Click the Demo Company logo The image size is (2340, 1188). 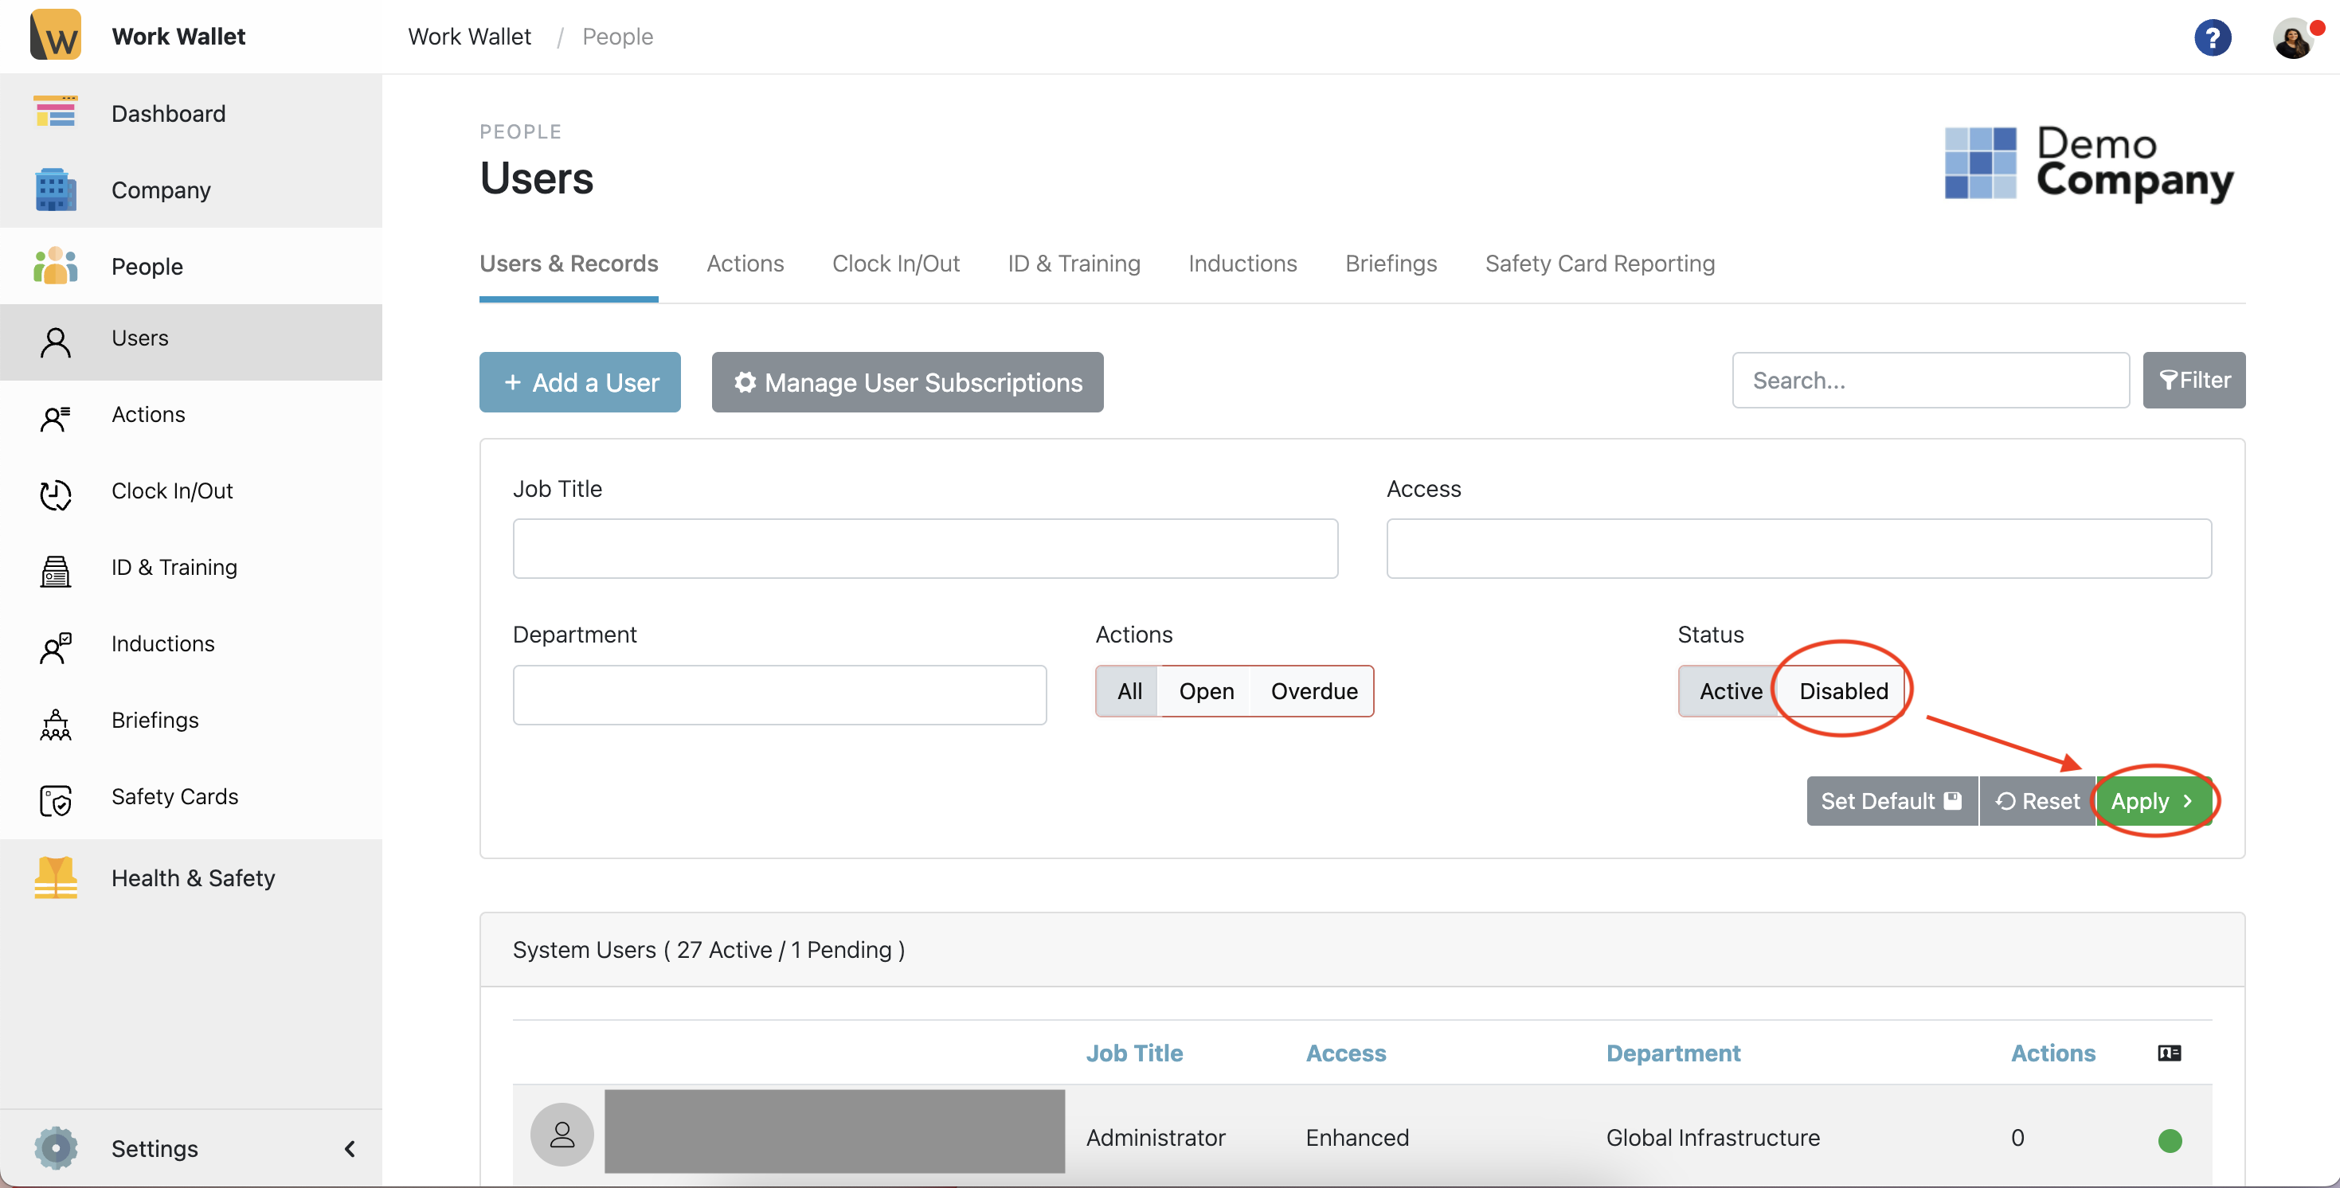coord(2089,164)
